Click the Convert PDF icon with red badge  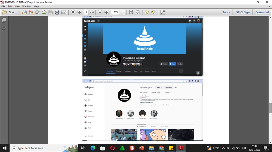click(31, 12)
